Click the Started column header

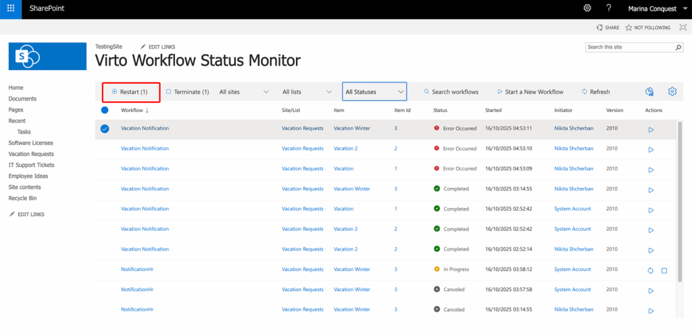click(493, 110)
